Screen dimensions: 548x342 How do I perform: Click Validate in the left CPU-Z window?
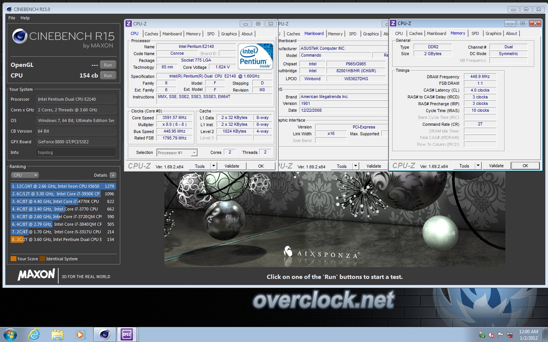click(232, 166)
